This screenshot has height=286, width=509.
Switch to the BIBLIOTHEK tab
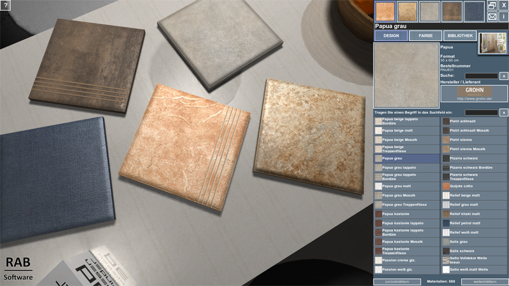coord(460,36)
